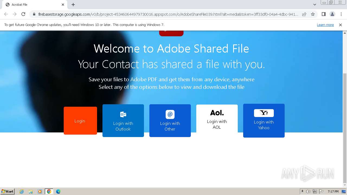Close the Acrobat File tab
347x195 pixels.
(63, 5)
